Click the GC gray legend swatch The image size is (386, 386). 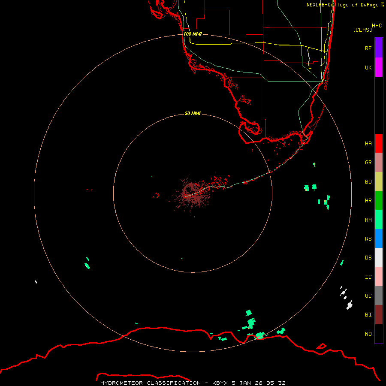click(379, 296)
